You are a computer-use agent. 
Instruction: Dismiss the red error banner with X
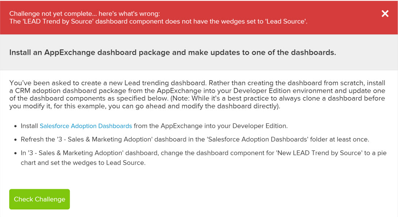tap(385, 14)
